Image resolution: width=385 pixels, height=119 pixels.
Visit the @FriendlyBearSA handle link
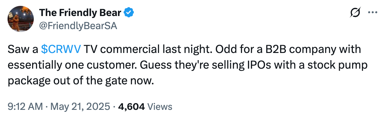coord(78,25)
